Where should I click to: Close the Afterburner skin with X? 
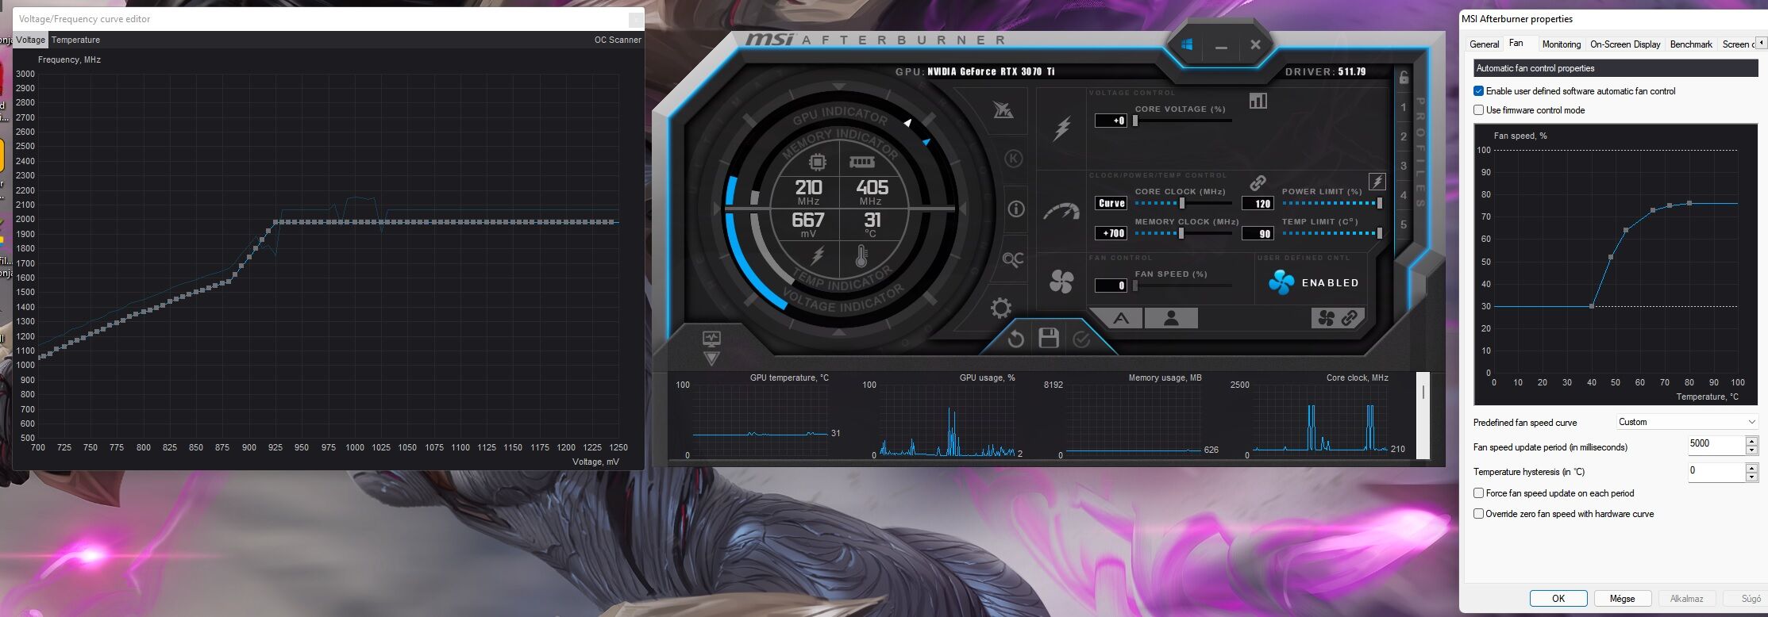point(1255,45)
